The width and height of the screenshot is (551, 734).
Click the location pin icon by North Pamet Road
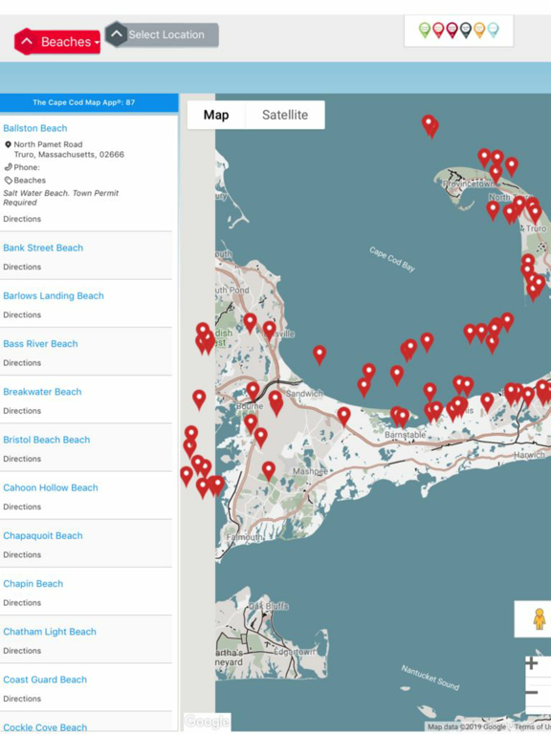(8, 144)
